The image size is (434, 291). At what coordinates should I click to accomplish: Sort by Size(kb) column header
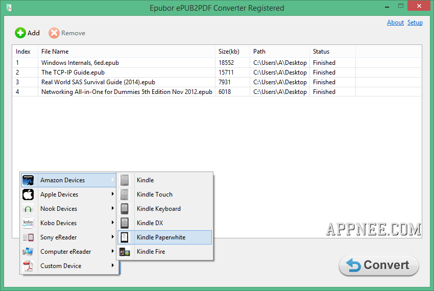click(x=232, y=52)
